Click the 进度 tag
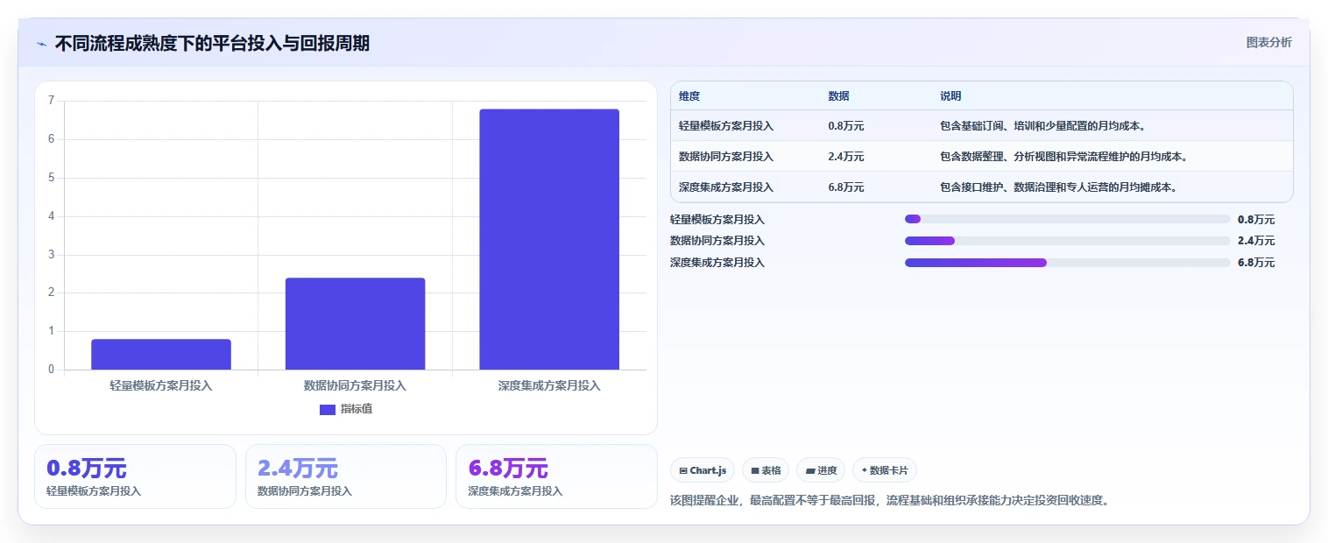 point(821,470)
